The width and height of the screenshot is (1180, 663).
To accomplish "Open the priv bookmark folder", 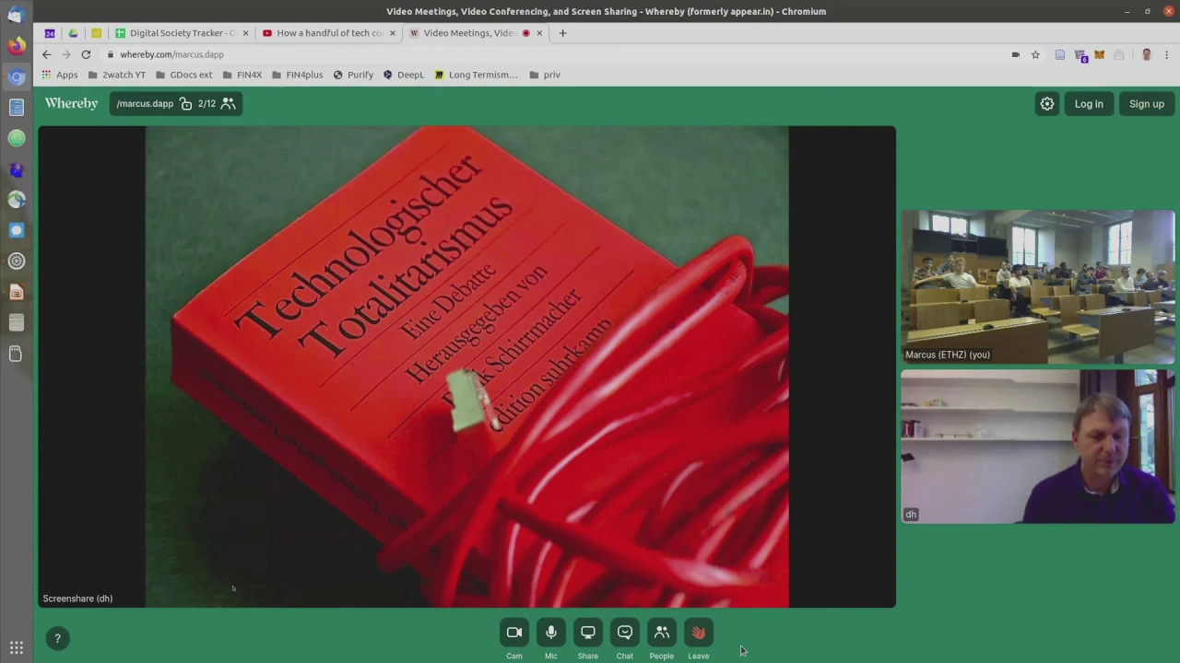I will tap(545, 75).
